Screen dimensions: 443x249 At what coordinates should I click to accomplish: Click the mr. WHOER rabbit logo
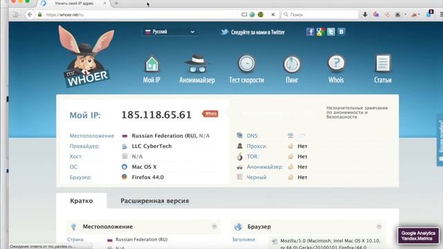86,57
